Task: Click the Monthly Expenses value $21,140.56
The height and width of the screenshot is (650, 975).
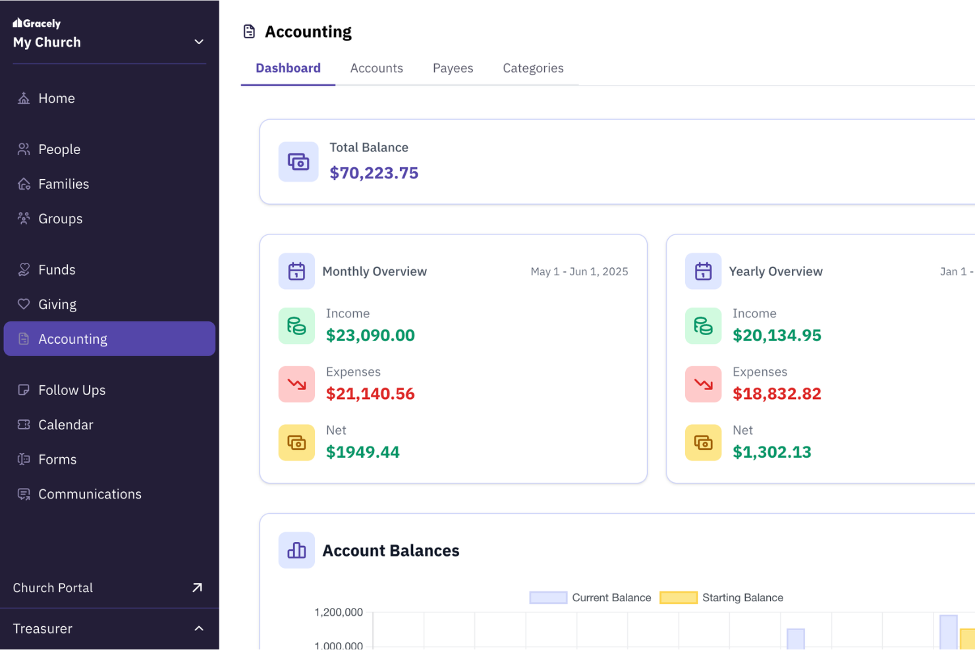Action: coord(370,394)
